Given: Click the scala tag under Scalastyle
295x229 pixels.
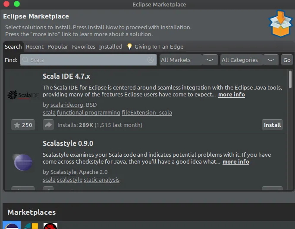Looking at the screenshot, I should tap(49, 179).
